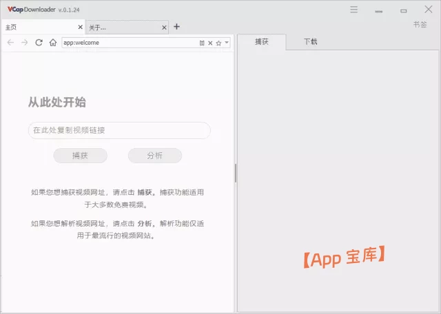Go back using the back arrow

(x=10, y=43)
